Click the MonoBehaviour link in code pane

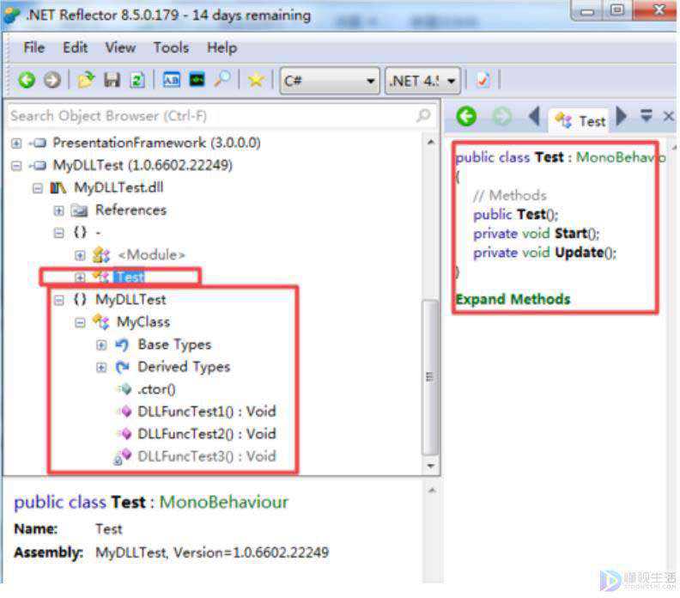621,156
